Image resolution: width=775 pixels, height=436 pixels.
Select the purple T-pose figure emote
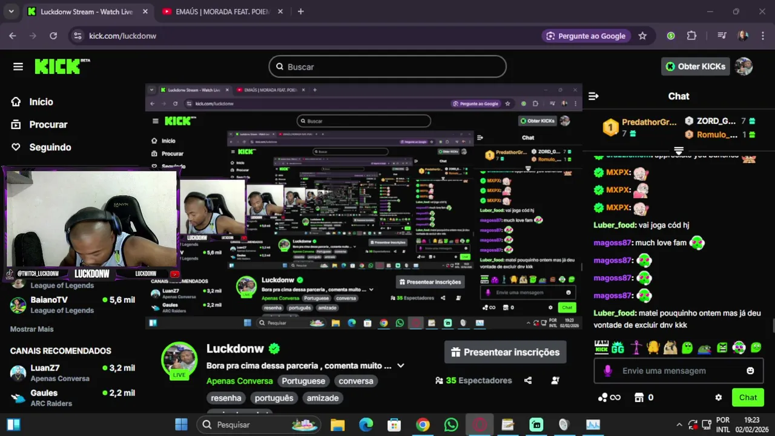636,348
